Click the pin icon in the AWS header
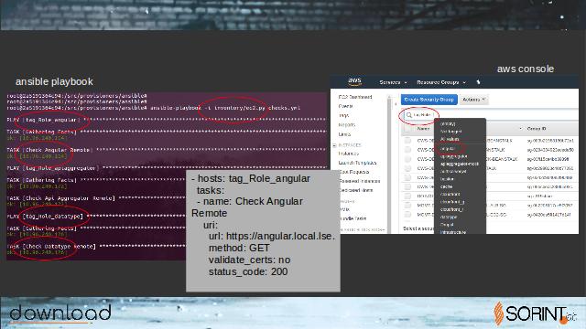The width and height of the screenshot is (586, 329). click(478, 82)
